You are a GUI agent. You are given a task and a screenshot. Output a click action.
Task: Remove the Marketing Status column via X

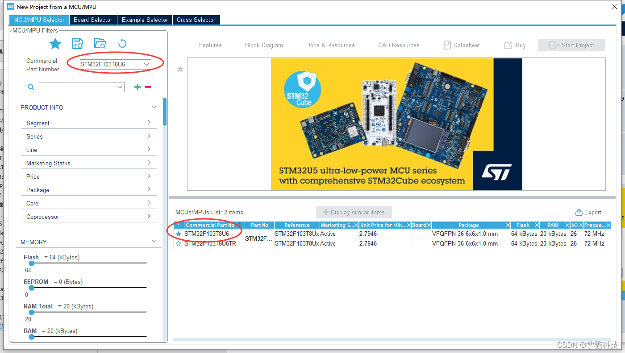(x=356, y=225)
